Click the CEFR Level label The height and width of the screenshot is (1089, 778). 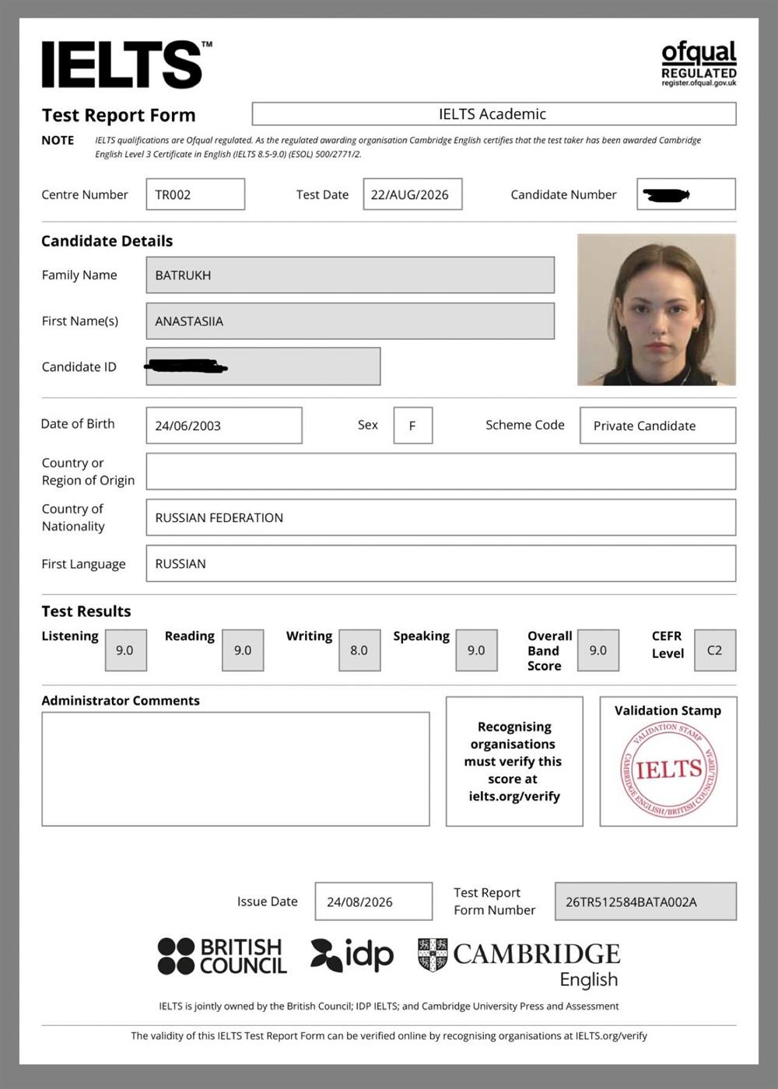click(x=668, y=644)
